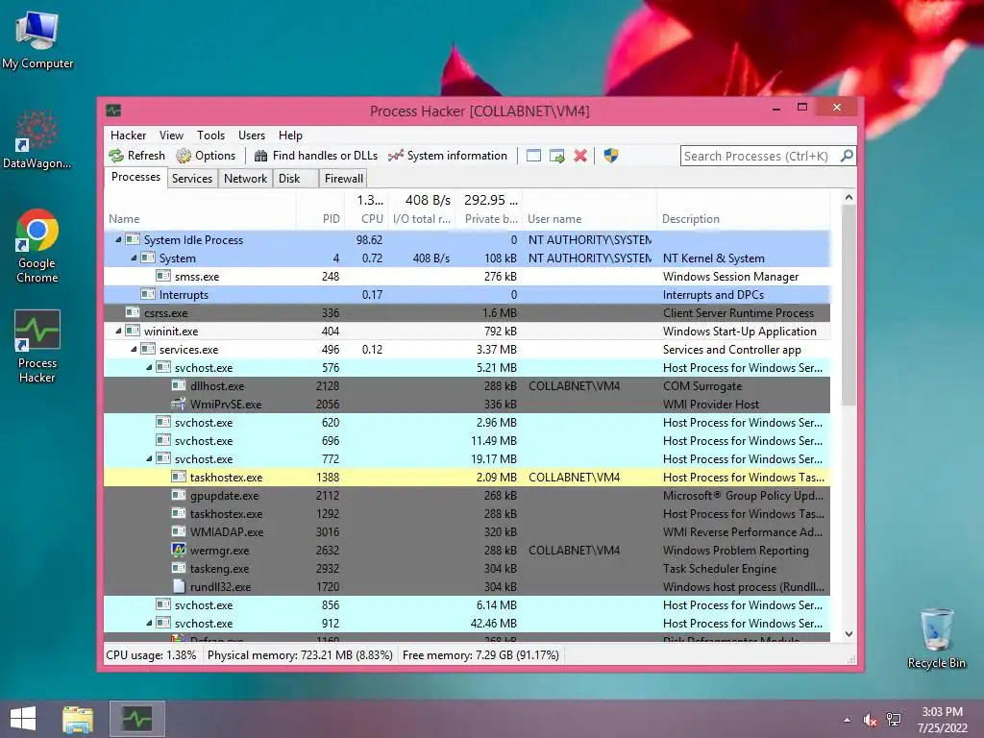The width and height of the screenshot is (984, 738).
Task: Click the find window and thread icon
Action: (556, 156)
